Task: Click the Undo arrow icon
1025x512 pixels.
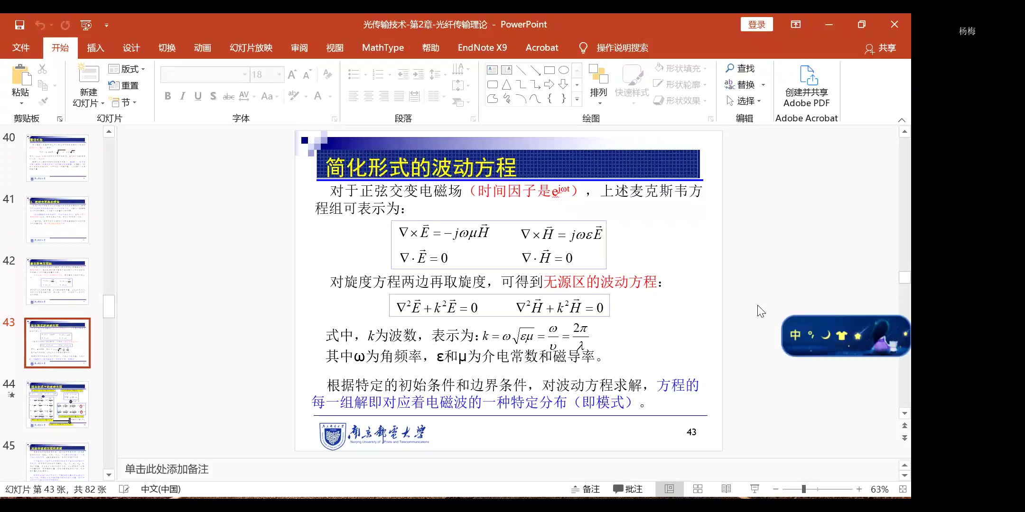Action: 40,25
